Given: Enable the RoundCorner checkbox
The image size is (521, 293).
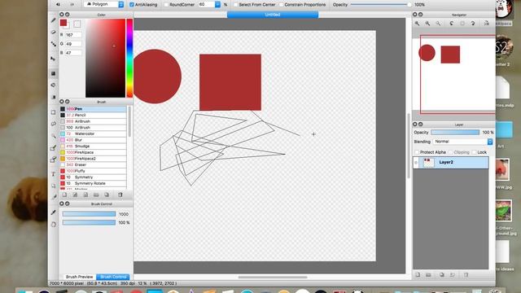Looking at the screenshot, I should point(166,5).
